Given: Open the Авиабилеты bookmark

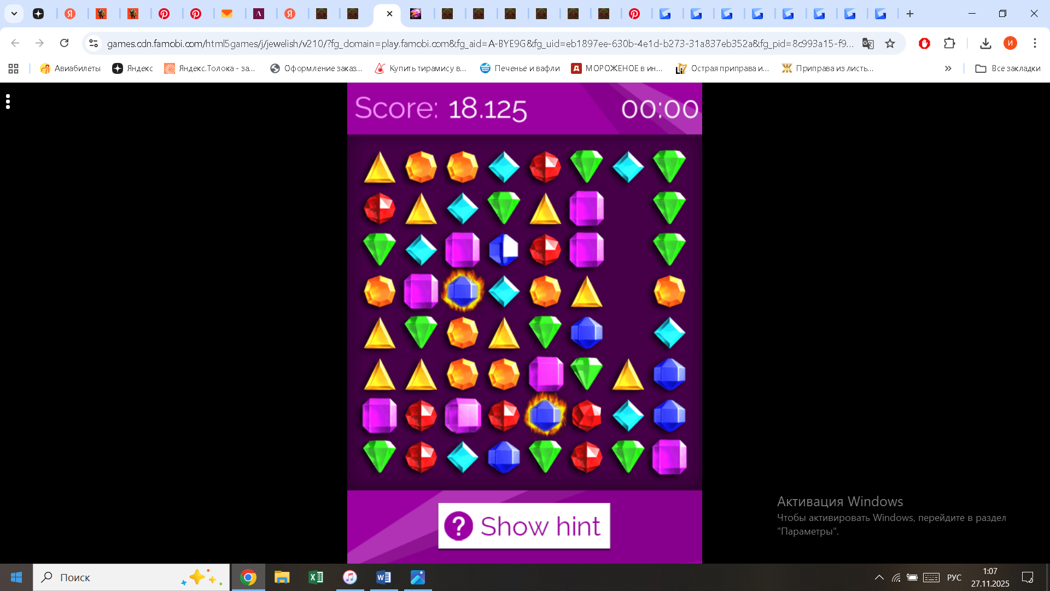Looking at the screenshot, I should tap(70, 68).
